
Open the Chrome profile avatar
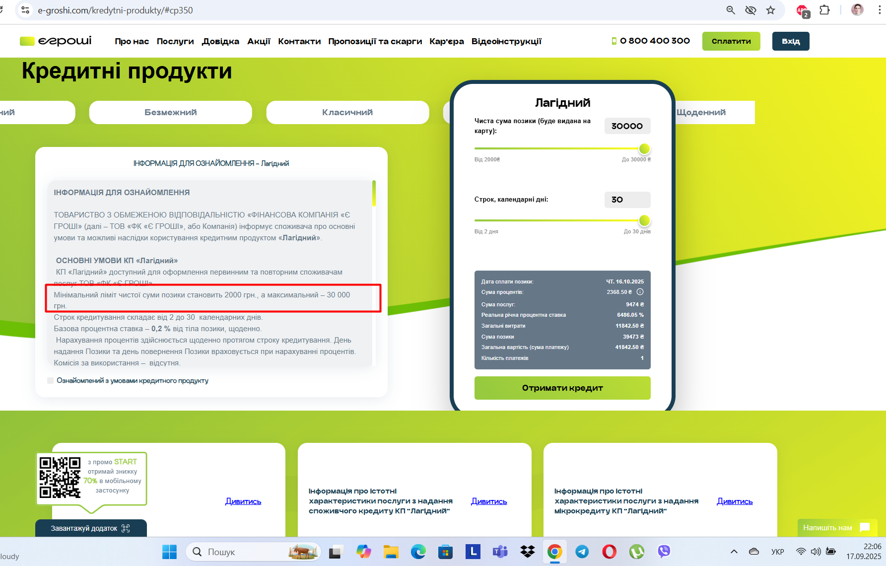857,10
